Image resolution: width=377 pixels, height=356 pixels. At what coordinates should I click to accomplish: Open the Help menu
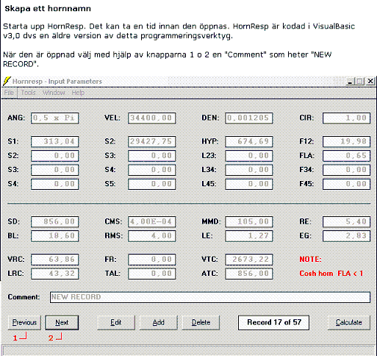point(78,93)
